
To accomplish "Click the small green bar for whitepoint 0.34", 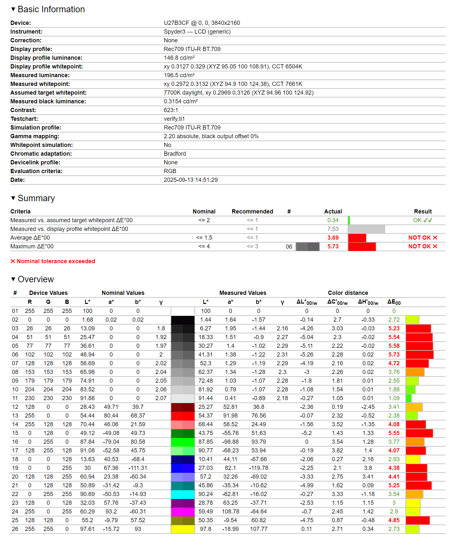I will pyautogui.click(x=349, y=220).
